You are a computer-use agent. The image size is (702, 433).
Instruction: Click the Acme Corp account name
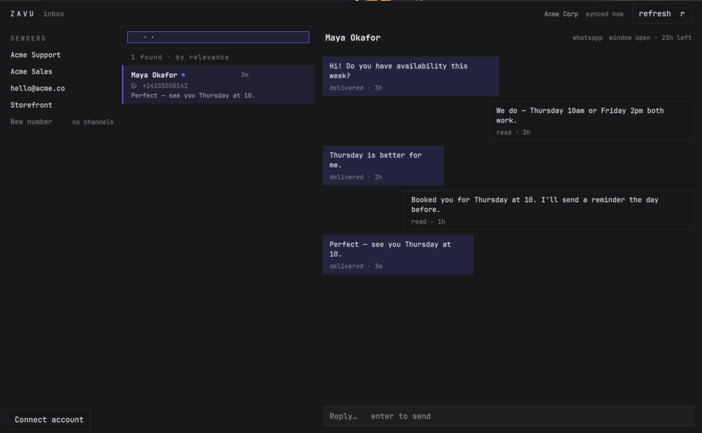click(x=561, y=14)
